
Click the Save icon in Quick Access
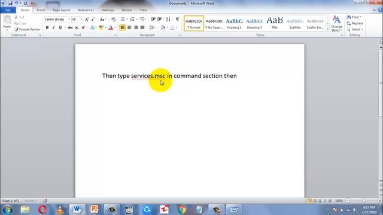[x=10, y=3]
